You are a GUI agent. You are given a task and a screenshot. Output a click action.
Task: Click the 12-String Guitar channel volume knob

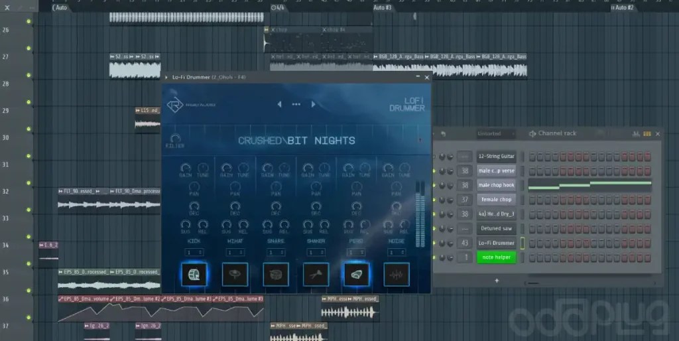(450, 157)
